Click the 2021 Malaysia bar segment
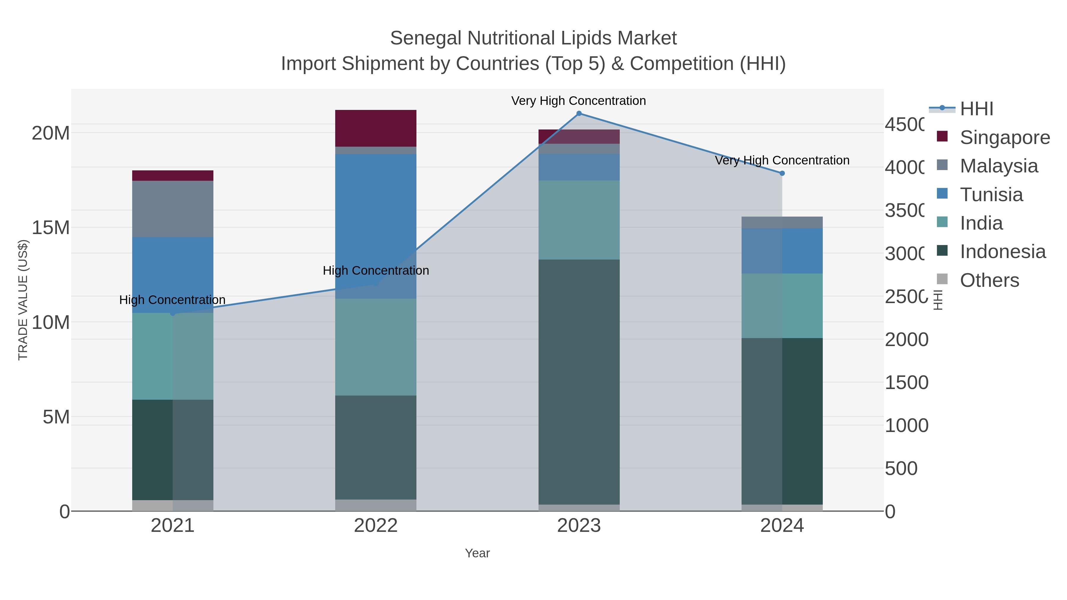Screen dimensions: 1067x600 coord(173,209)
